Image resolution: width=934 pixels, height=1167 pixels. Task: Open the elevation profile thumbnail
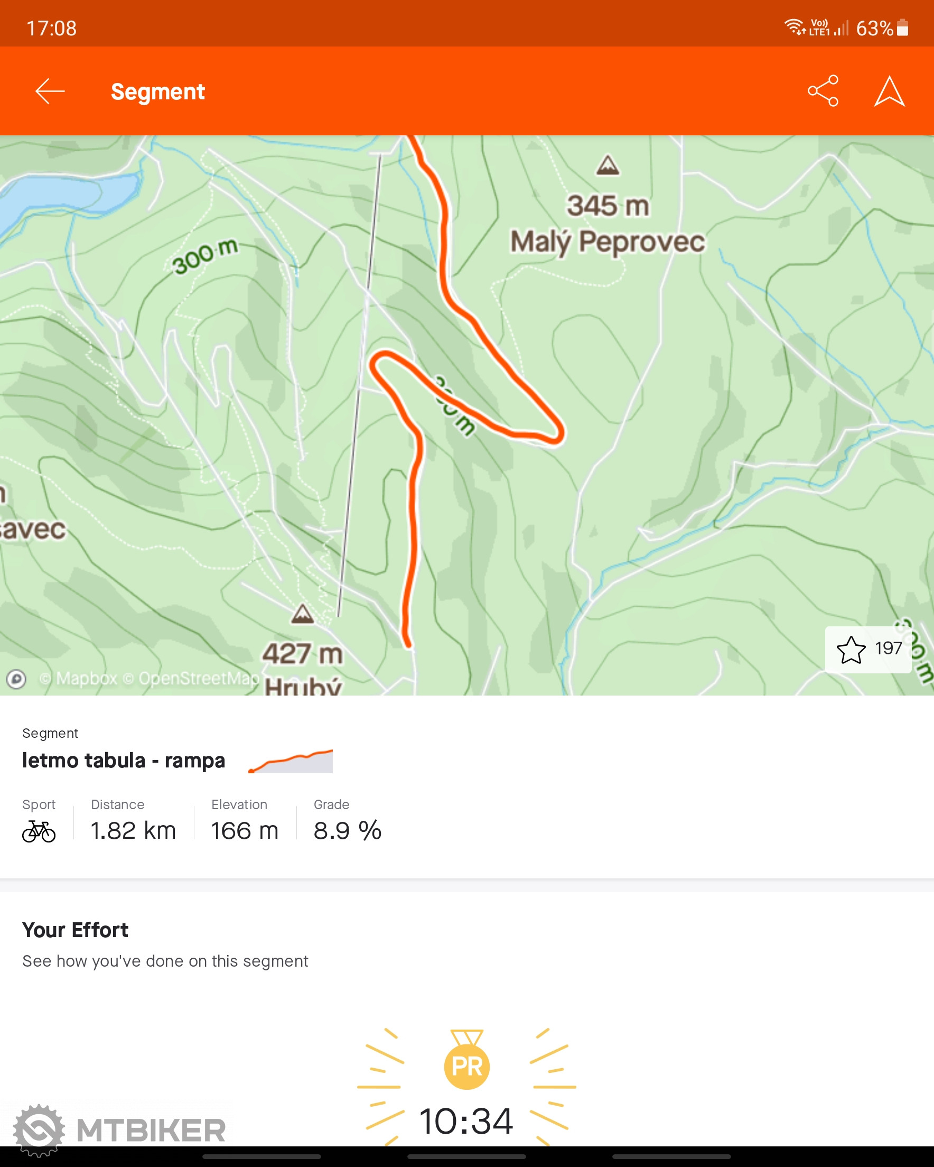pos(291,761)
